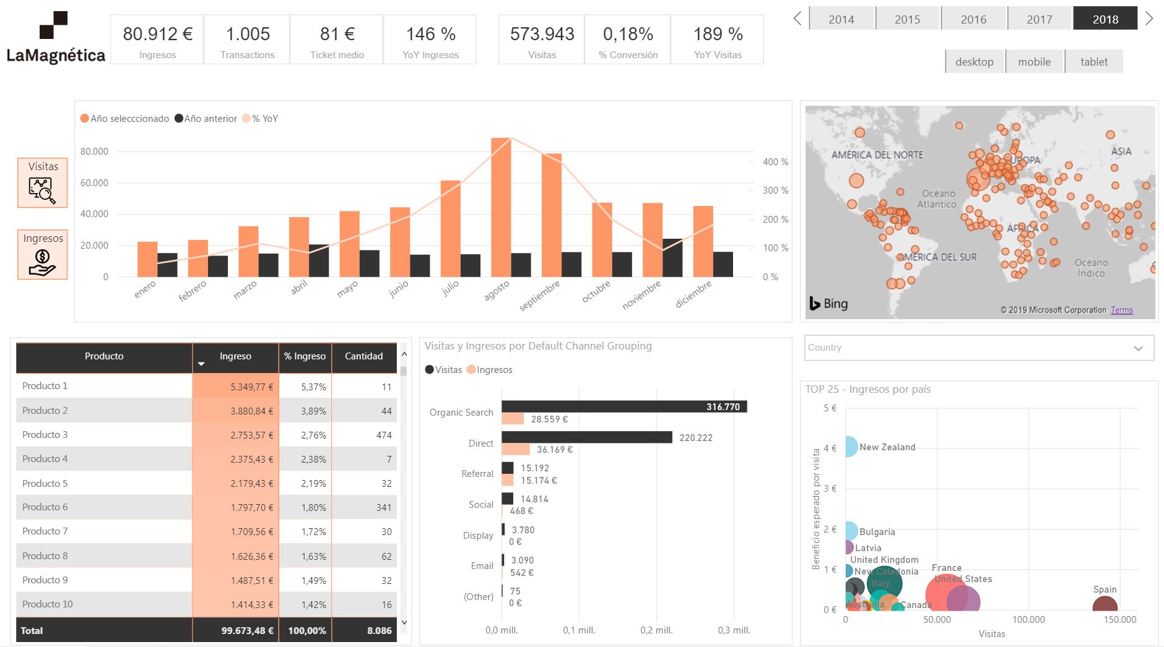
Task: Click the Transactions 1.005 KPI card
Action: tap(247, 40)
